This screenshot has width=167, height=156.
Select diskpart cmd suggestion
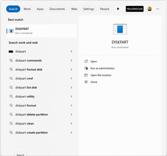coord(42,78)
